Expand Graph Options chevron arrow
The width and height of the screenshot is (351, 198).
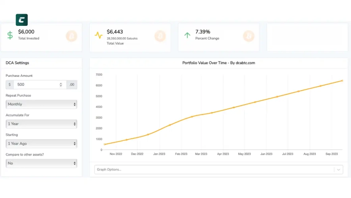[x=339, y=170]
